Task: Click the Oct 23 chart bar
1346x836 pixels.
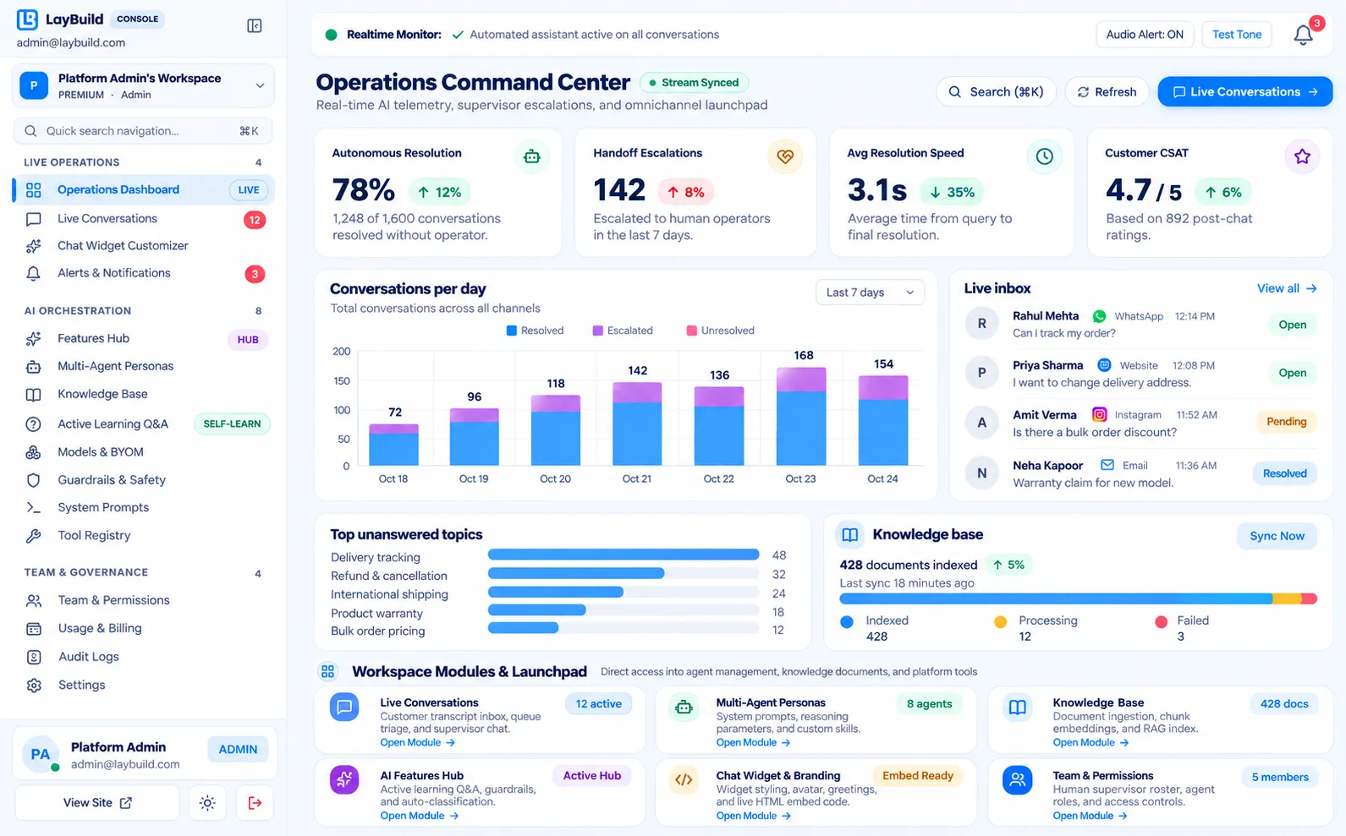Action: tap(800, 416)
